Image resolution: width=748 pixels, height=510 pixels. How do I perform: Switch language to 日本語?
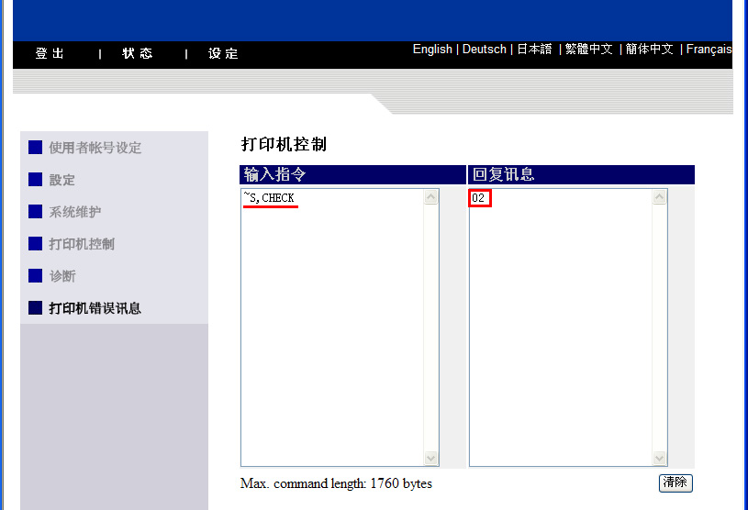click(534, 50)
